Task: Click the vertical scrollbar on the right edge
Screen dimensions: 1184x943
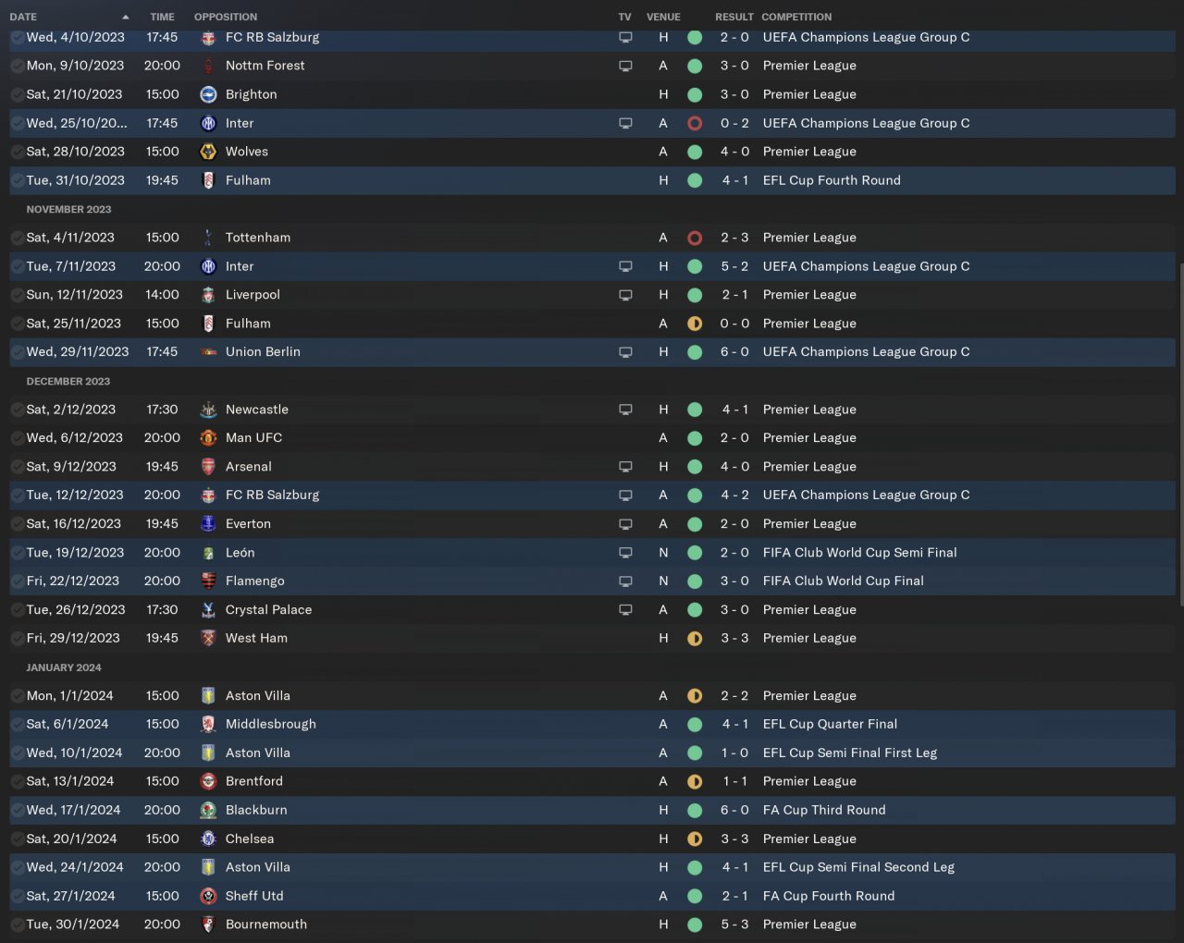Action: coord(1179,435)
